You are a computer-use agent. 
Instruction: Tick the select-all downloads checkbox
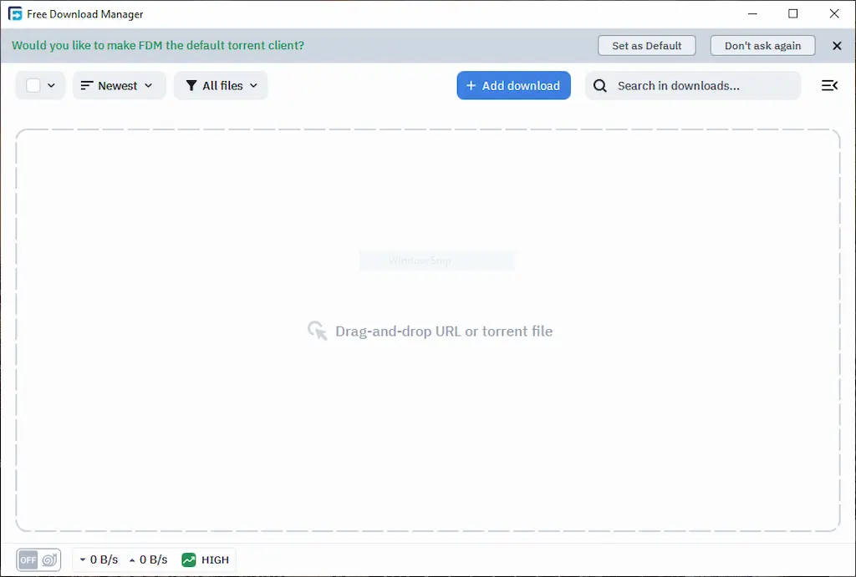click(33, 86)
